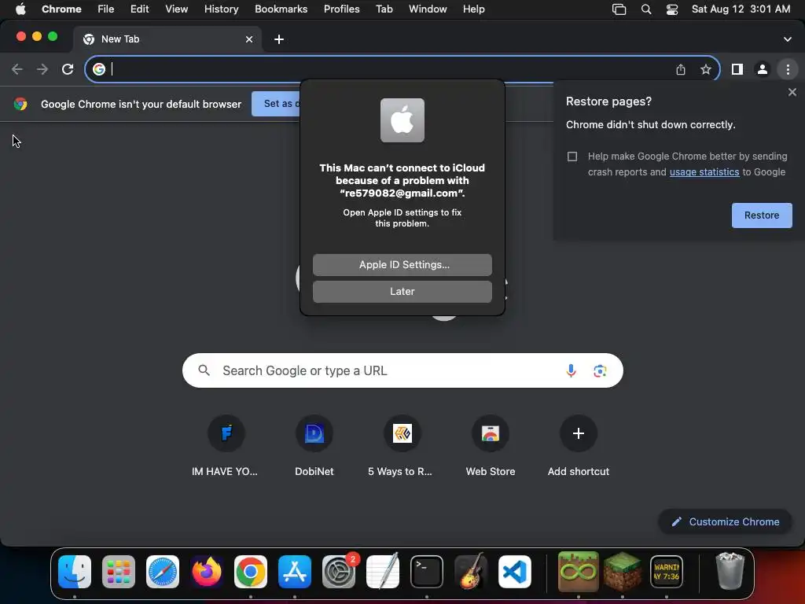Search by image with Google Lens icon
805x604 pixels.
tap(600, 370)
